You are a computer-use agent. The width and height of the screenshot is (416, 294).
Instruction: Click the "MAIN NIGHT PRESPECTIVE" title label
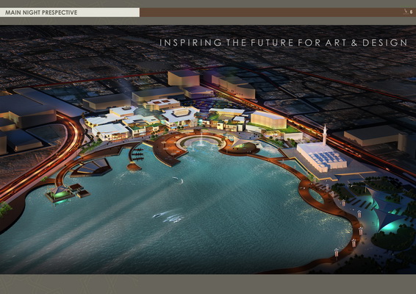click(x=41, y=12)
